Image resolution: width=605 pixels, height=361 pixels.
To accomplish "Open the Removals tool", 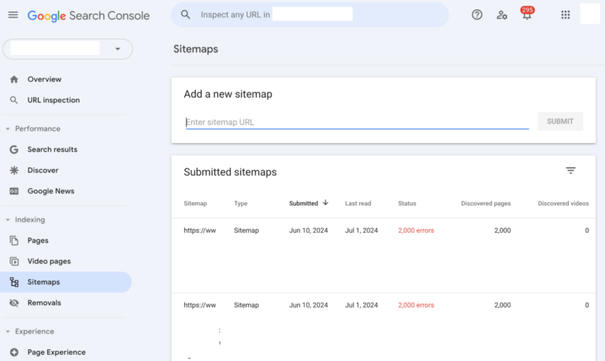I will pos(44,303).
